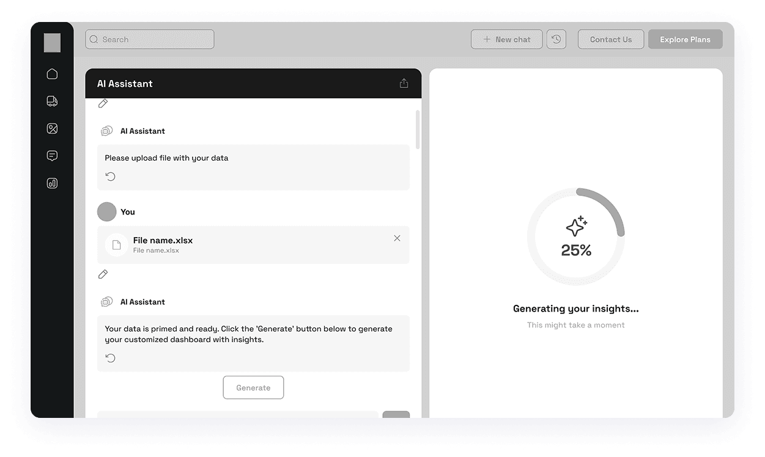Click the pencil edit icon above AI Assistant
765x457 pixels.
(103, 103)
